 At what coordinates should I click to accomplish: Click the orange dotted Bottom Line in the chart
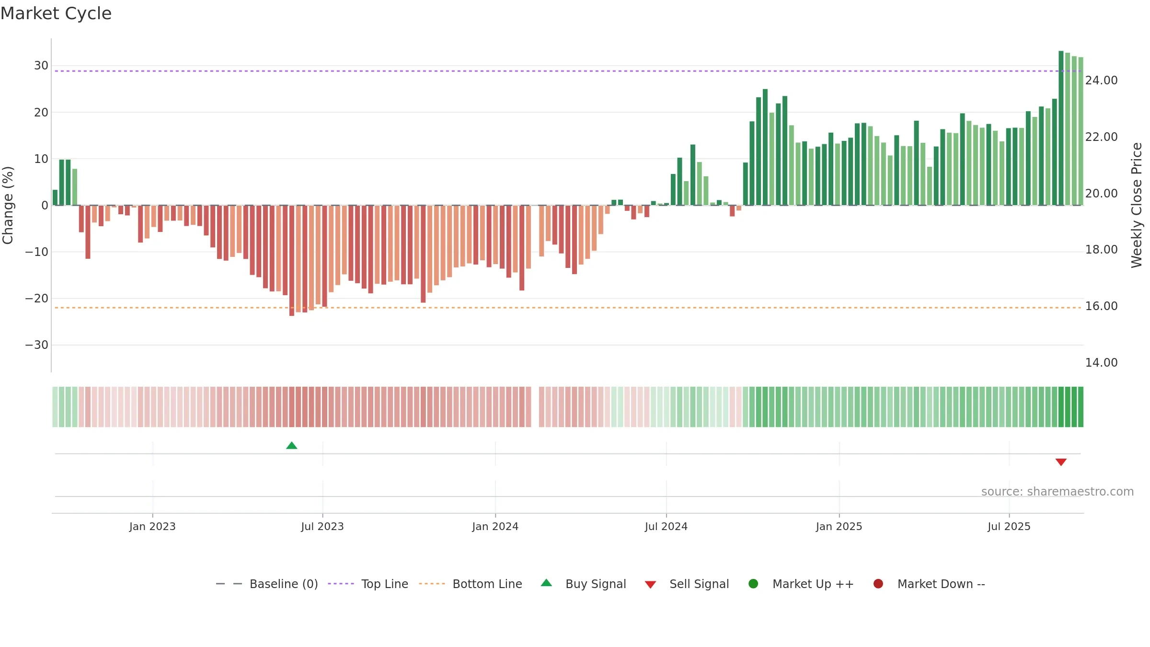click(x=568, y=308)
